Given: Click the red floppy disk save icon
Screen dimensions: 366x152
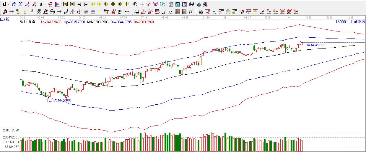Looking at the screenshot, I should tap(191, 4).
